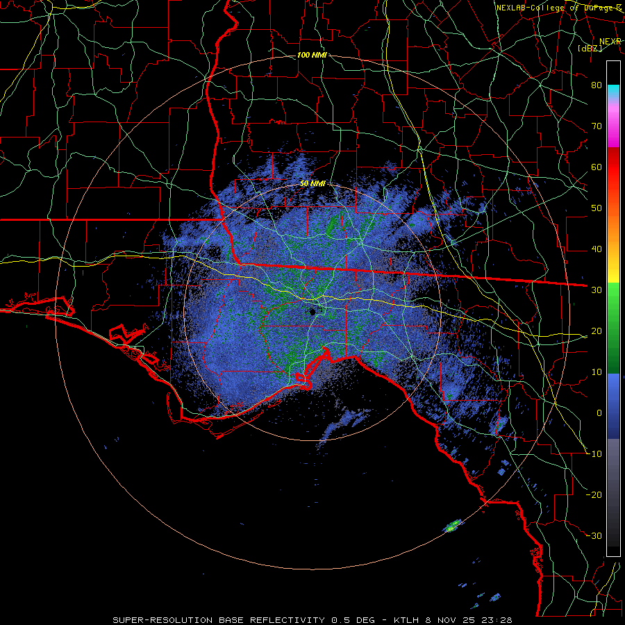Click the NEXLAB-College of DuPage credit text
The height and width of the screenshot is (625, 625).
point(558,8)
